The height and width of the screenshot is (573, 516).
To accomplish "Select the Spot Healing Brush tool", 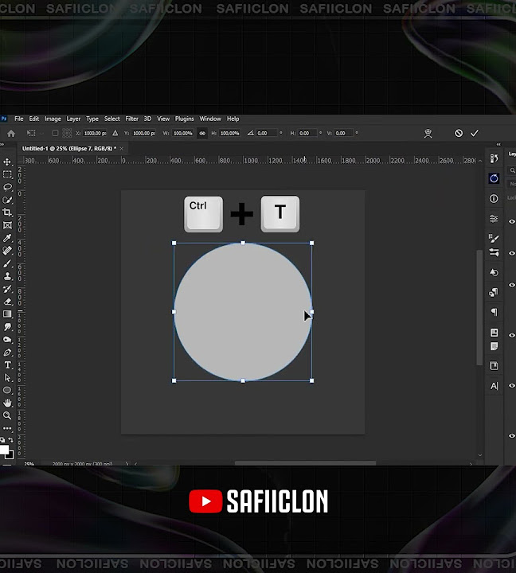I will 7,251.
